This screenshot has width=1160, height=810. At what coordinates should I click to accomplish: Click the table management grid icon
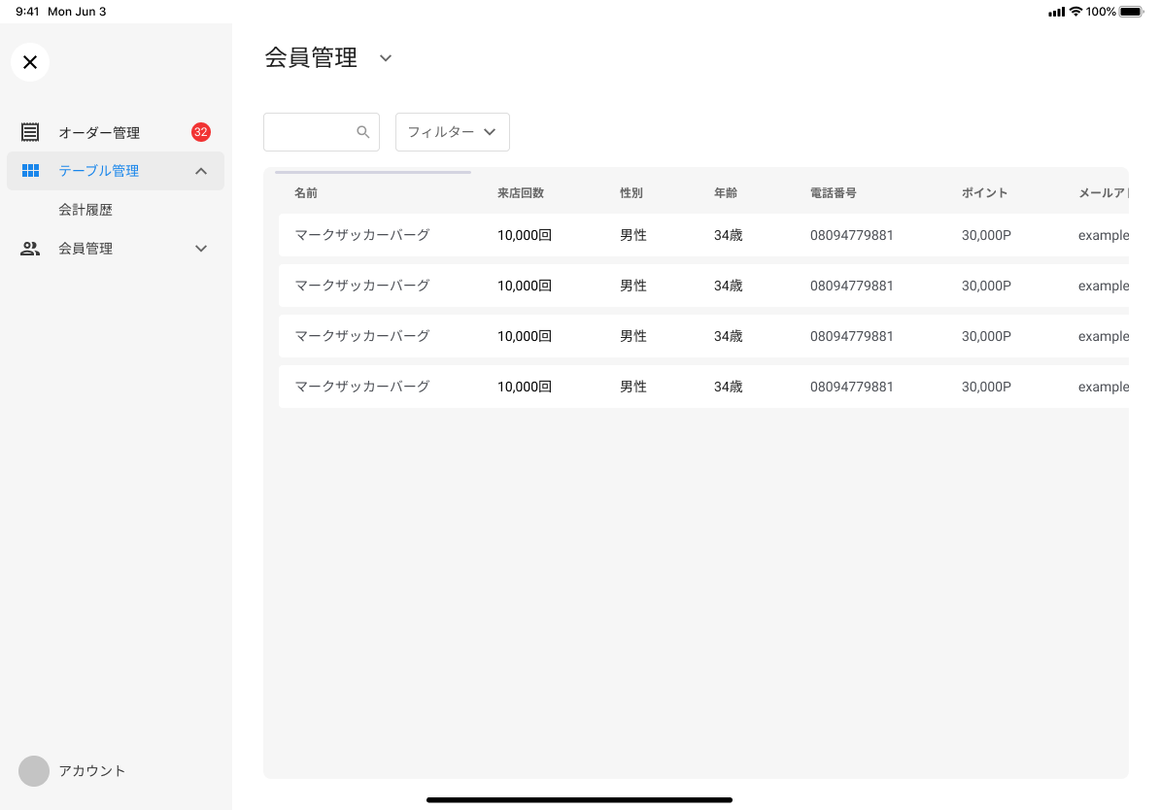point(30,171)
